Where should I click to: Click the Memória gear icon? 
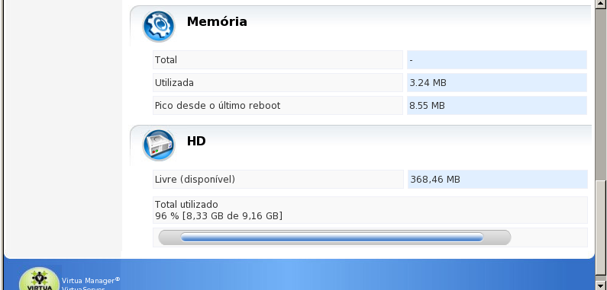point(159,26)
